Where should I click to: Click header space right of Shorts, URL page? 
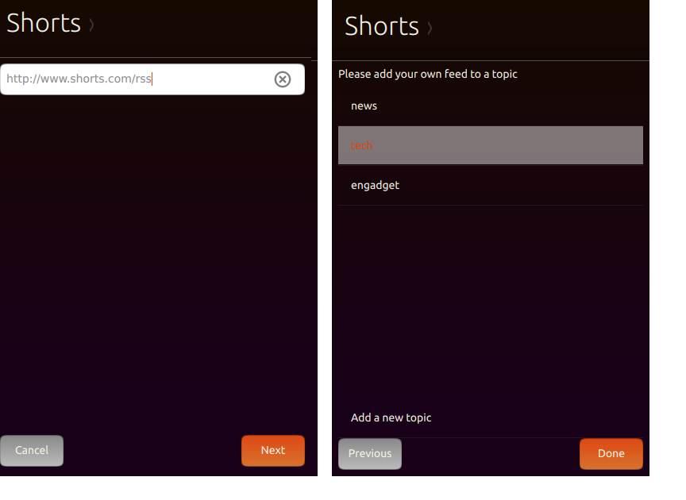pos(206,25)
